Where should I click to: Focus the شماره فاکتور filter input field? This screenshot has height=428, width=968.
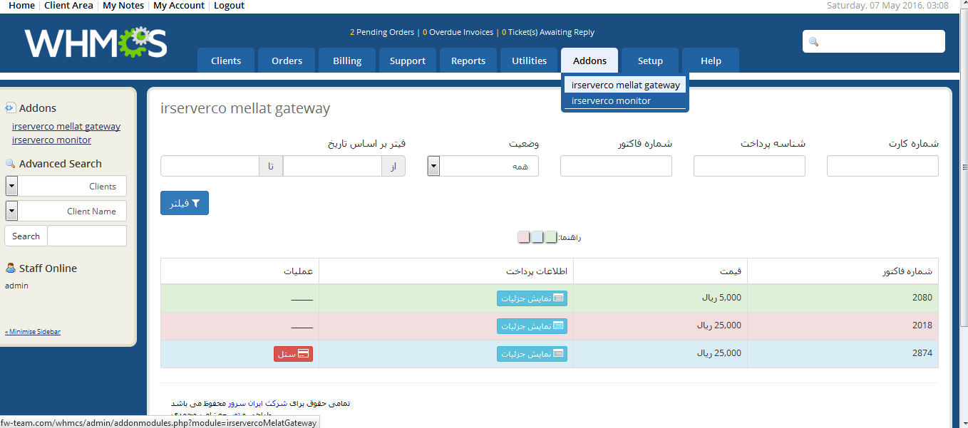tap(616, 166)
